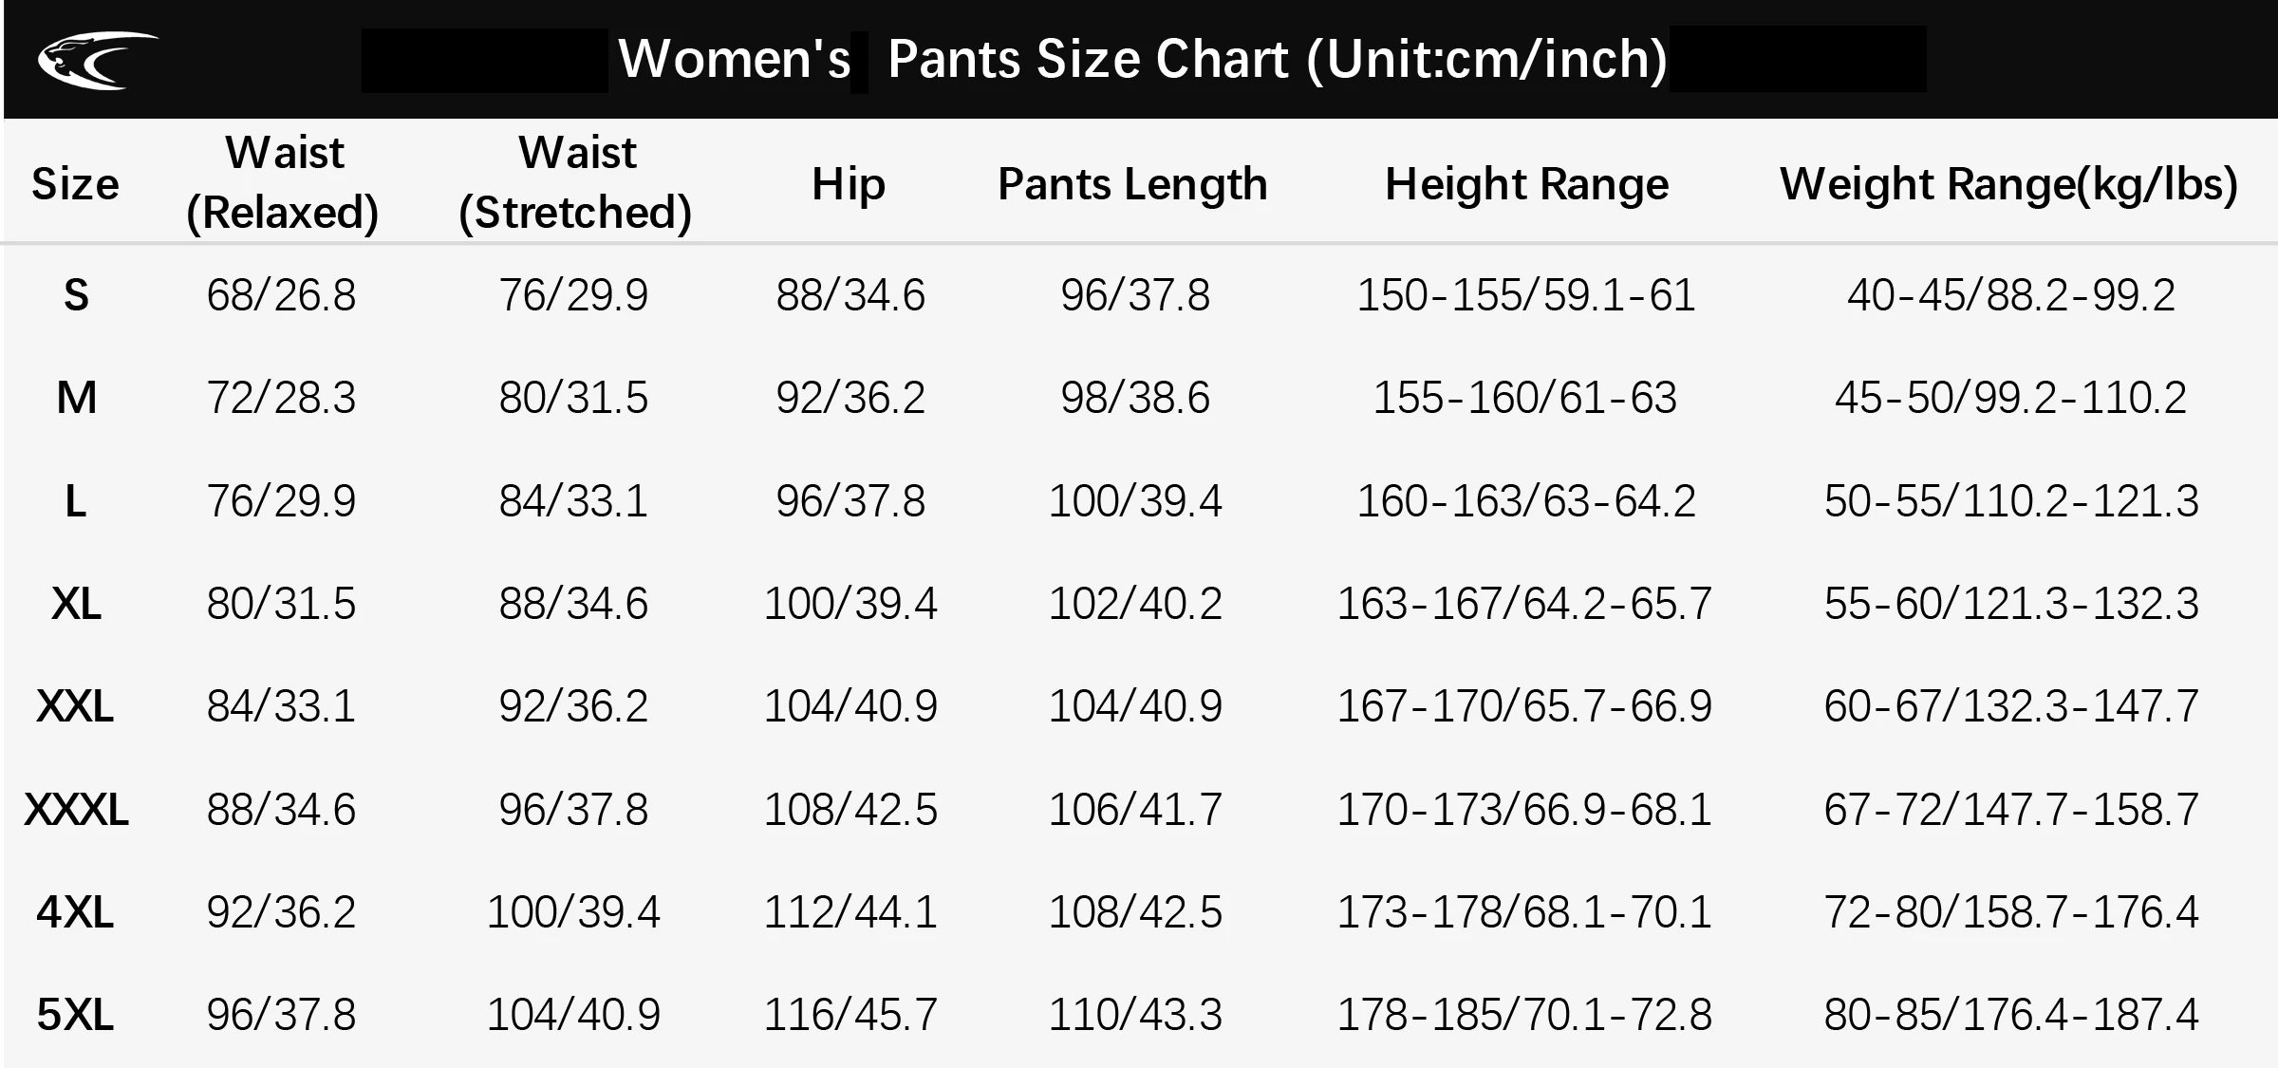Click the Pants Length column header
The image size is (2278, 1068).
pyautogui.click(x=1132, y=184)
